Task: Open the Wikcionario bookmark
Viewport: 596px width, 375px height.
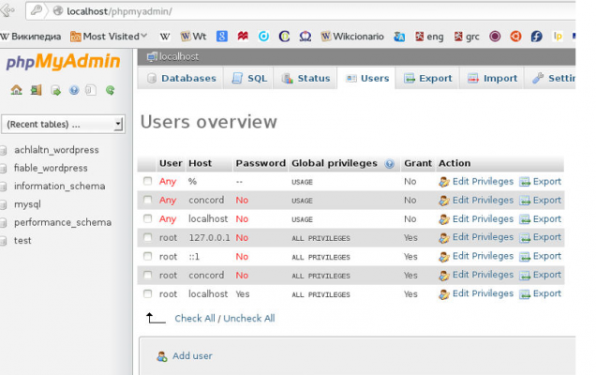Action: [x=352, y=37]
